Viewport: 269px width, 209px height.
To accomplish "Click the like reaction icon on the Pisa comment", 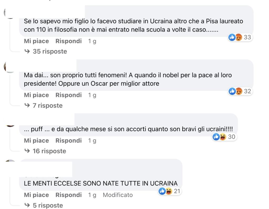I will (232, 37).
